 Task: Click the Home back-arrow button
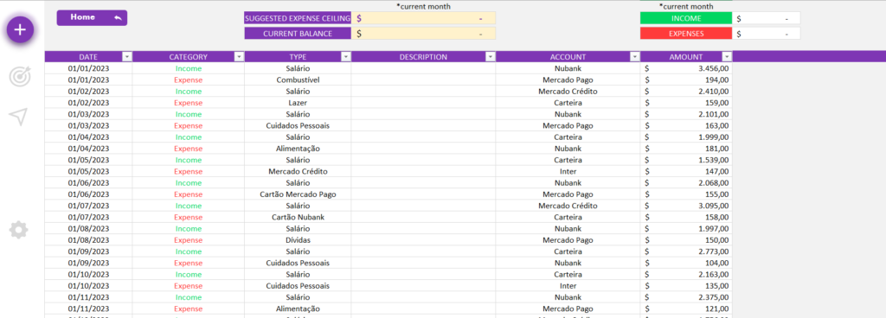click(x=92, y=17)
